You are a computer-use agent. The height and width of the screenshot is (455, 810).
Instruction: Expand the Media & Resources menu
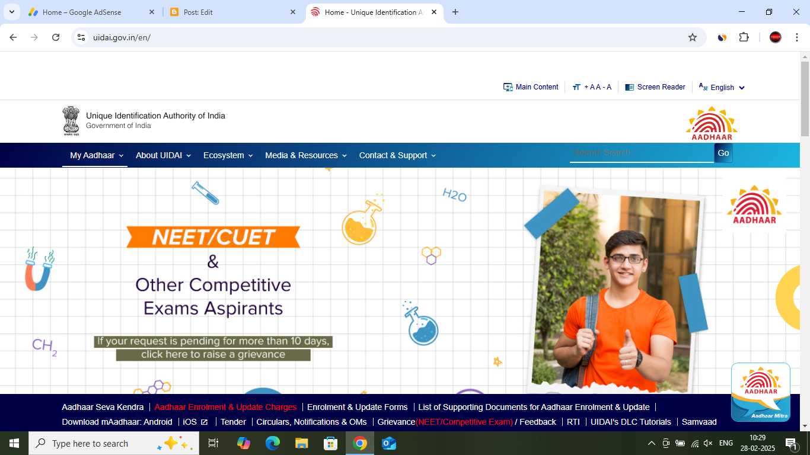[306, 155]
